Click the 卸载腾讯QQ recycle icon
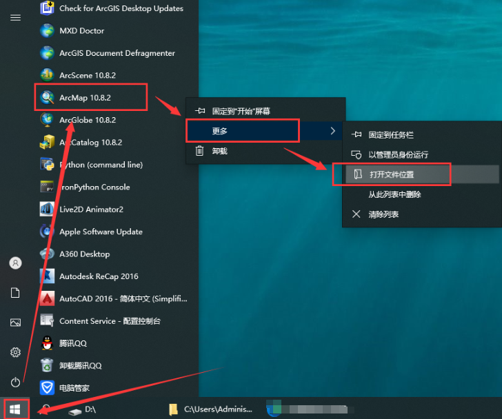 pos(47,365)
